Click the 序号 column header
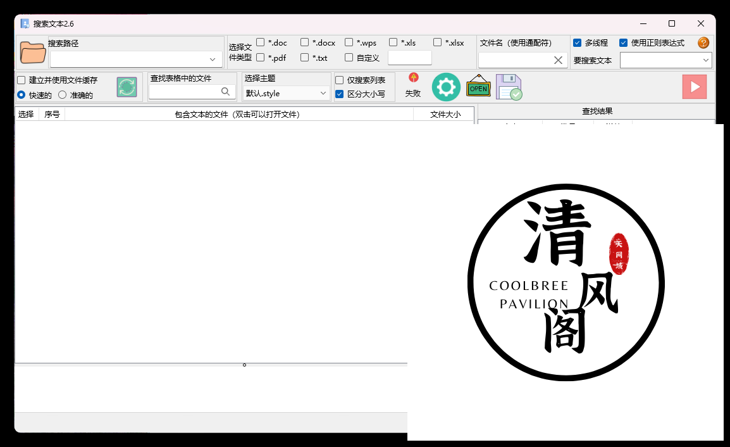Screen dimensions: 730x447 point(52,114)
